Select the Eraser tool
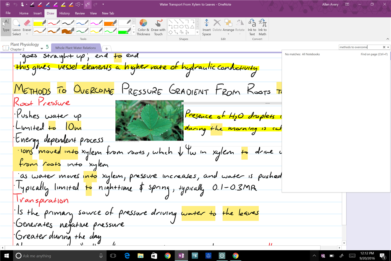The image size is (391, 261). tap(27, 27)
